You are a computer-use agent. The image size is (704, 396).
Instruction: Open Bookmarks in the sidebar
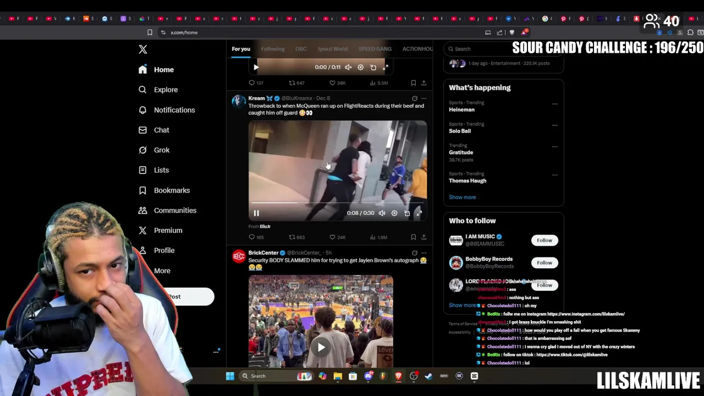tap(164, 190)
